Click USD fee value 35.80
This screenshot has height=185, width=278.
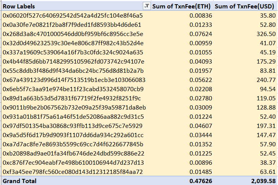coord(268,16)
